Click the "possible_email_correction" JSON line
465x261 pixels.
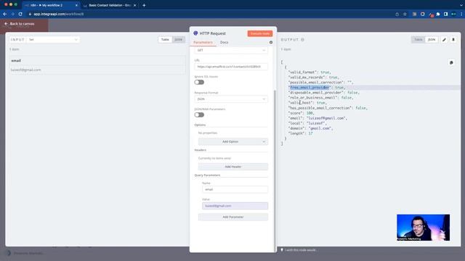pyautogui.click(x=320, y=82)
